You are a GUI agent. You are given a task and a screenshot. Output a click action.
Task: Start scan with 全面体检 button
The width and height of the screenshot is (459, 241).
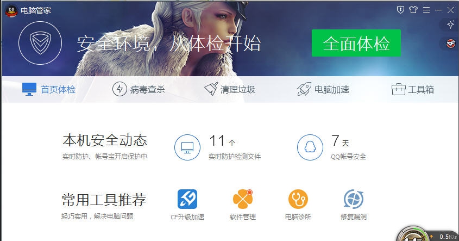tap(356, 43)
